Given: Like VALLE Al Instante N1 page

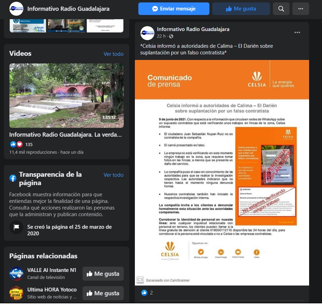Looking at the screenshot, I should (x=103, y=274).
